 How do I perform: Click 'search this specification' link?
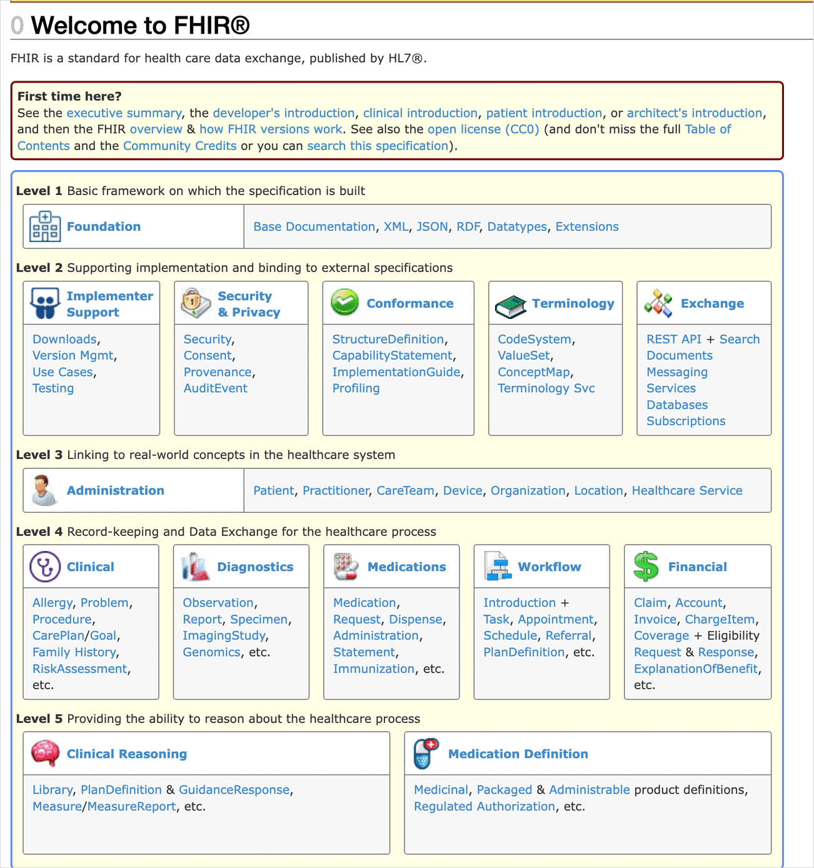point(378,146)
